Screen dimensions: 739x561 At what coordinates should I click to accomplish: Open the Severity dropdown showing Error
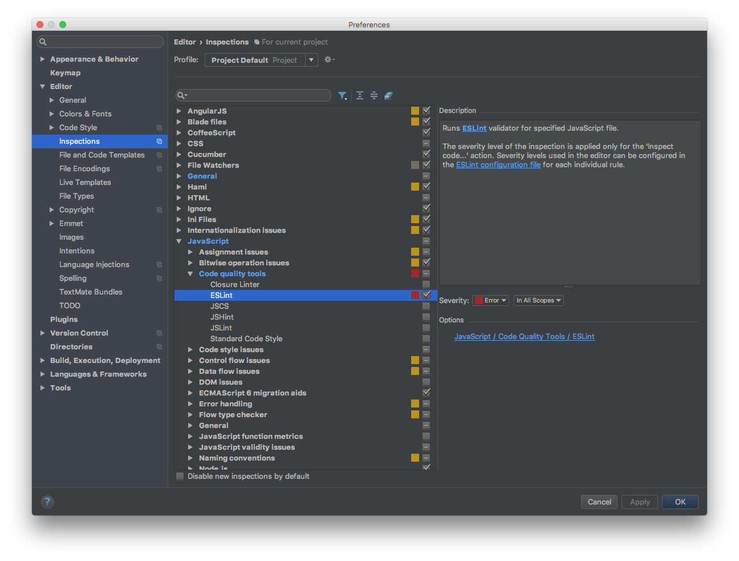490,300
